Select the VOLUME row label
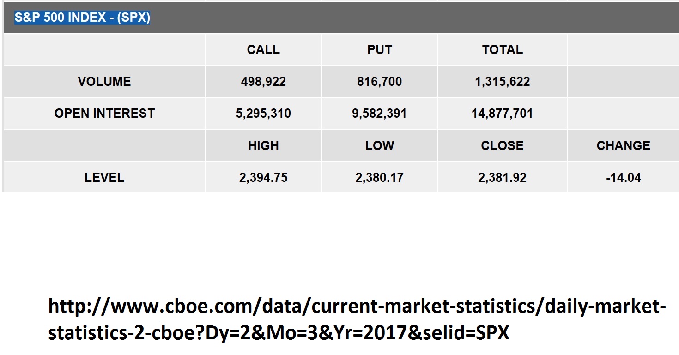The width and height of the screenshot is (679, 355). pos(104,82)
